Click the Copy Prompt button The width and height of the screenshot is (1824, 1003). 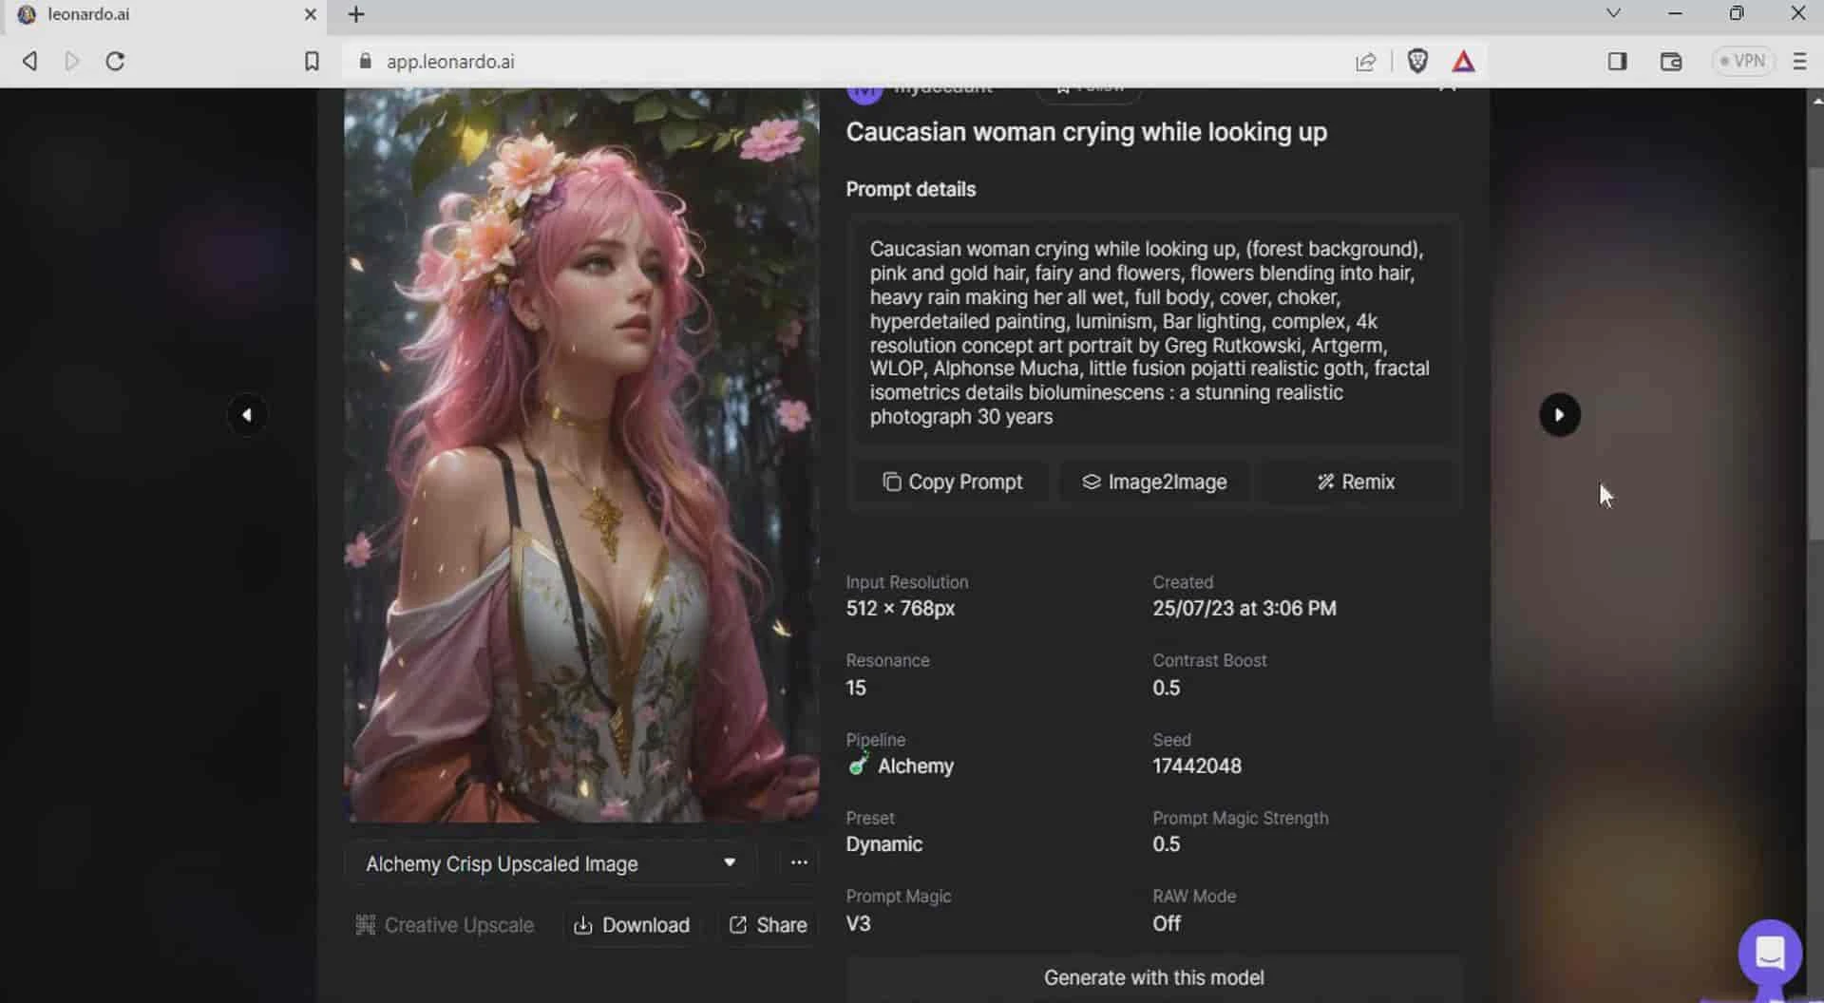coord(952,483)
